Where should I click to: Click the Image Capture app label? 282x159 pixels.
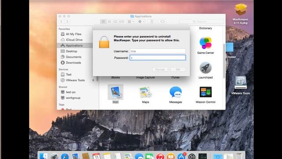tap(145, 78)
